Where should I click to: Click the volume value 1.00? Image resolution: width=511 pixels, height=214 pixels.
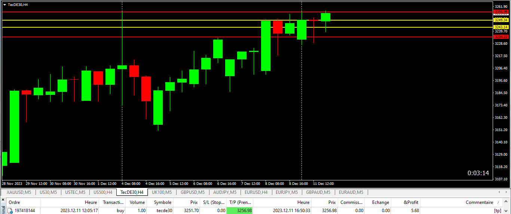[x=141, y=211]
